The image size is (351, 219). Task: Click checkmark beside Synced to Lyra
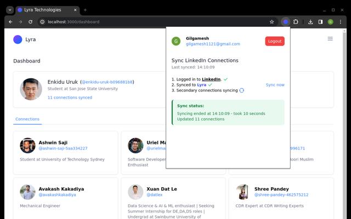tap(210, 85)
